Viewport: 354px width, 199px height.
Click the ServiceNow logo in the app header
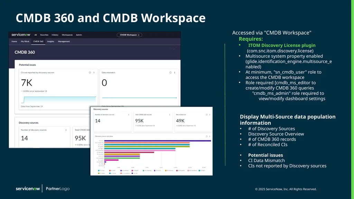(21, 35)
